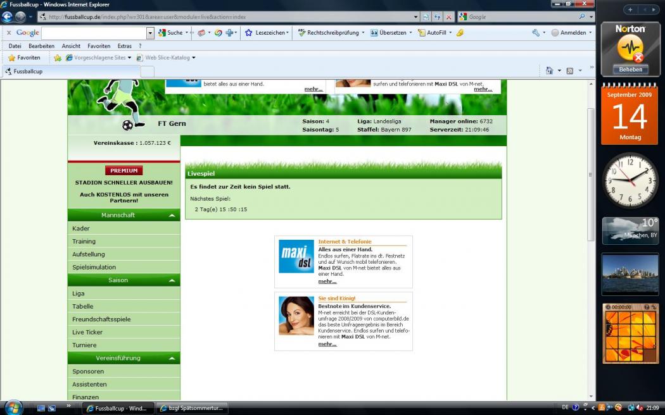The image size is (665, 415).
Task: Click the browser Back arrow button
Action: pyautogui.click(x=8, y=17)
